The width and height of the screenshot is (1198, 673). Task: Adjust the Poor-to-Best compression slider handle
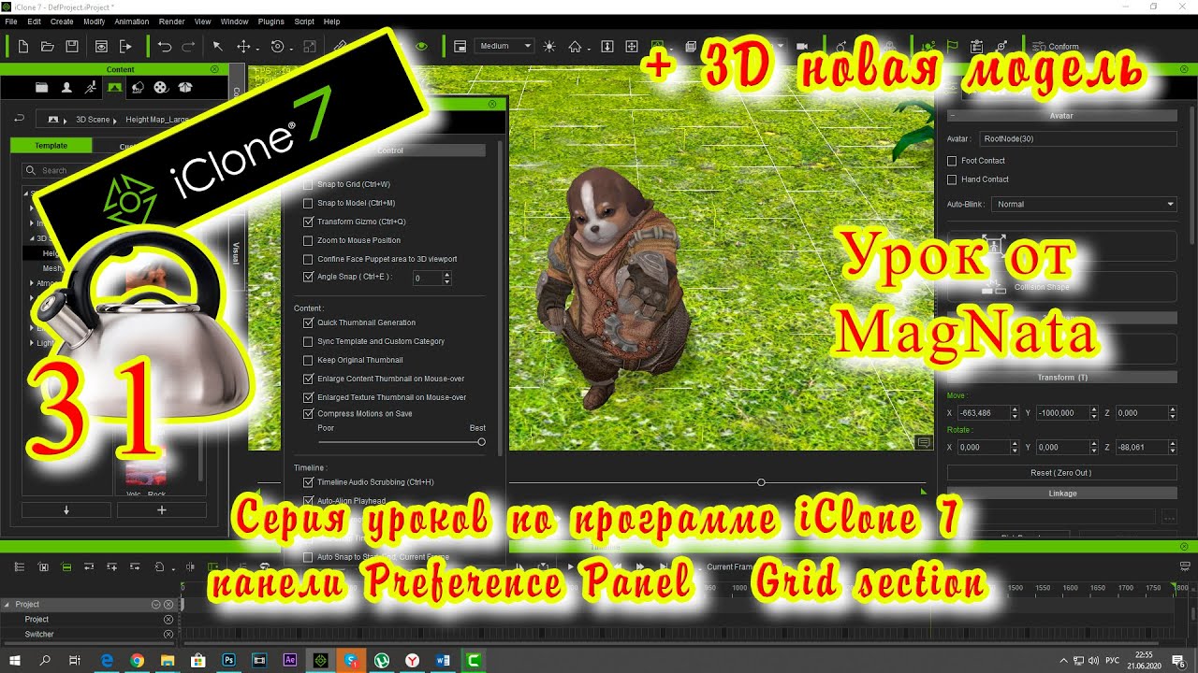click(x=481, y=442)
